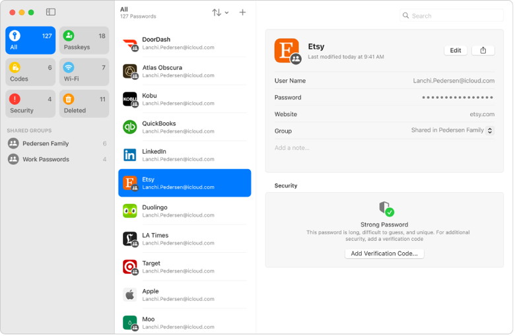Screen dimensions: 515x336
Task: Click Add Verification Code button
Action: [x=384, y=253]
